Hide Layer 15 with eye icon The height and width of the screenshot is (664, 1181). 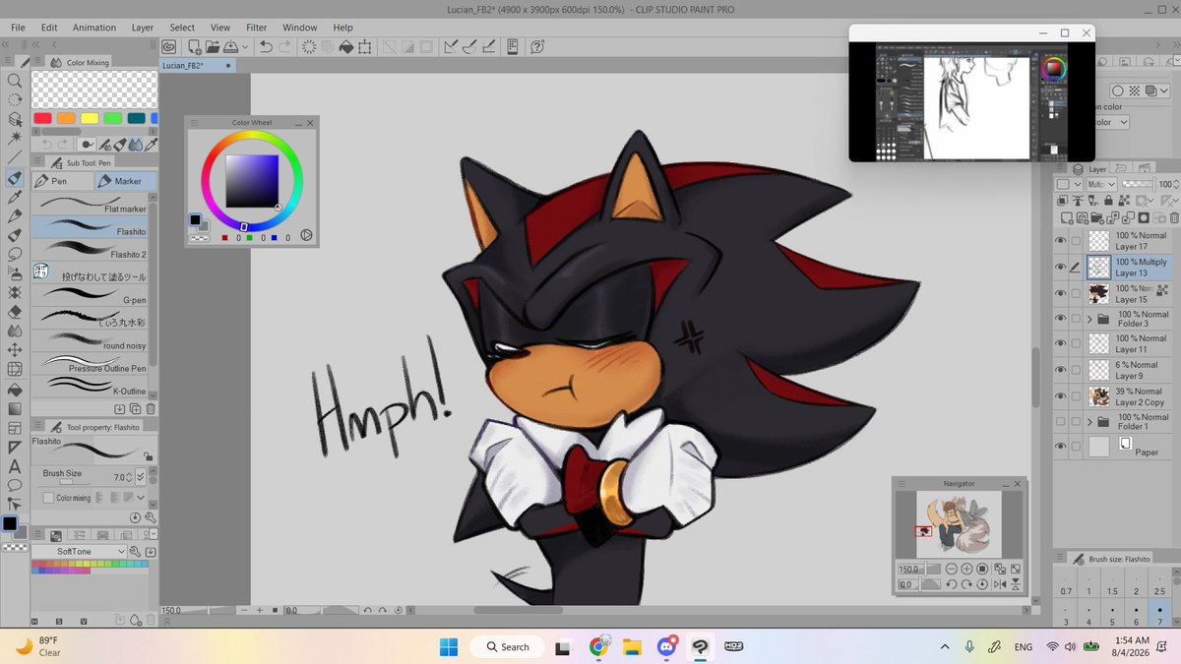click(x=1061, y=293)
